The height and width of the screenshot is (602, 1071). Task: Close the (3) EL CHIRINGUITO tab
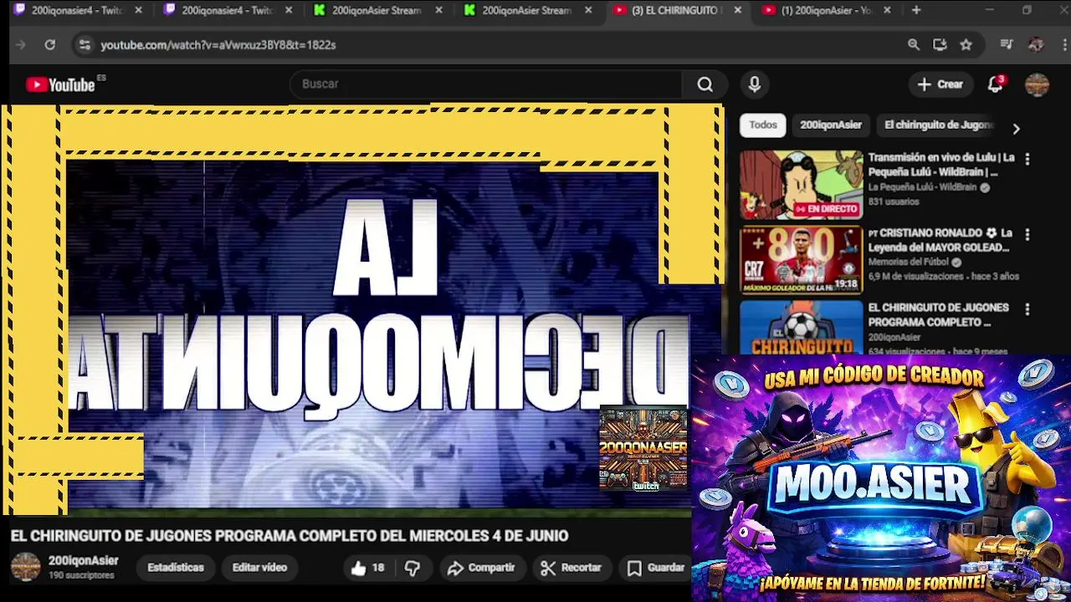pyautogui.click(x=737, y=11)
